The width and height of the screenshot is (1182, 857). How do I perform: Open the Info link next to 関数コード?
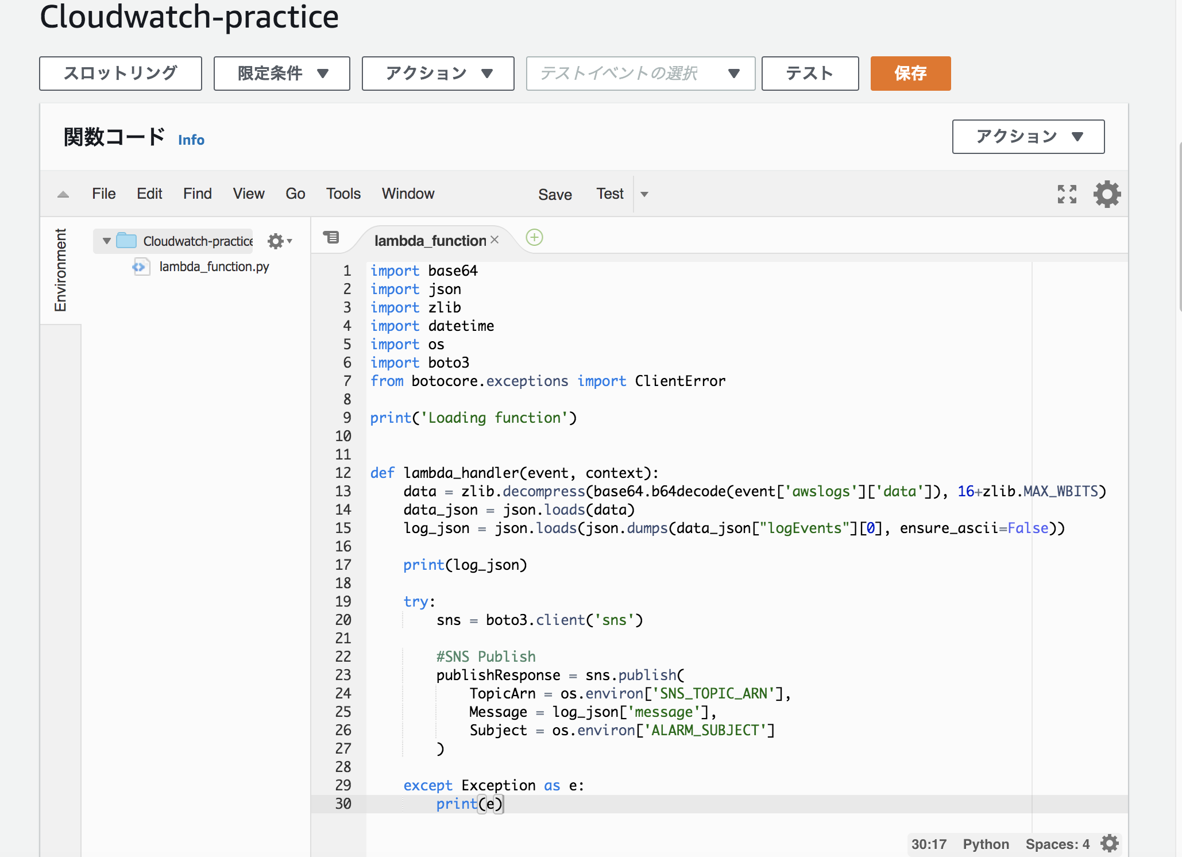191,140
